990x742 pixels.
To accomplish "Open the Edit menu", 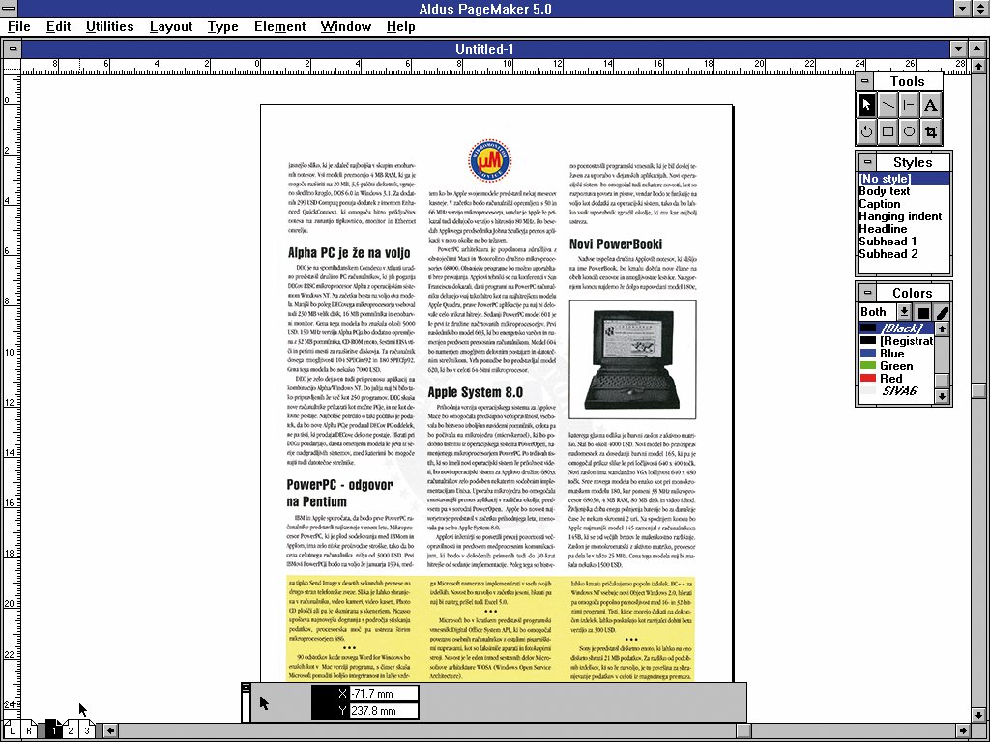I will (x=58, y=26).
